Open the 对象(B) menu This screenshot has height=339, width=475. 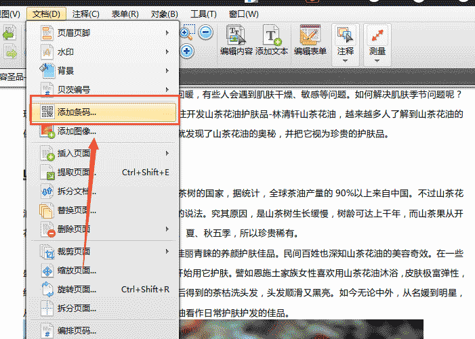tap(165, 14)
